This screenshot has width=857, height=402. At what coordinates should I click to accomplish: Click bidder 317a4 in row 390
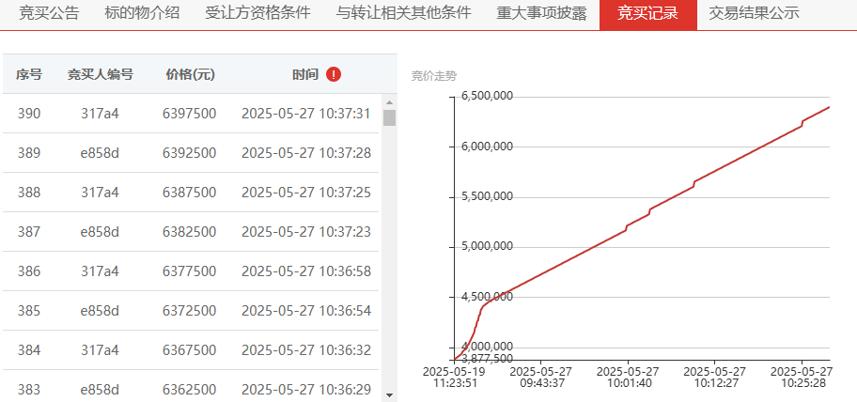[100, 114]
